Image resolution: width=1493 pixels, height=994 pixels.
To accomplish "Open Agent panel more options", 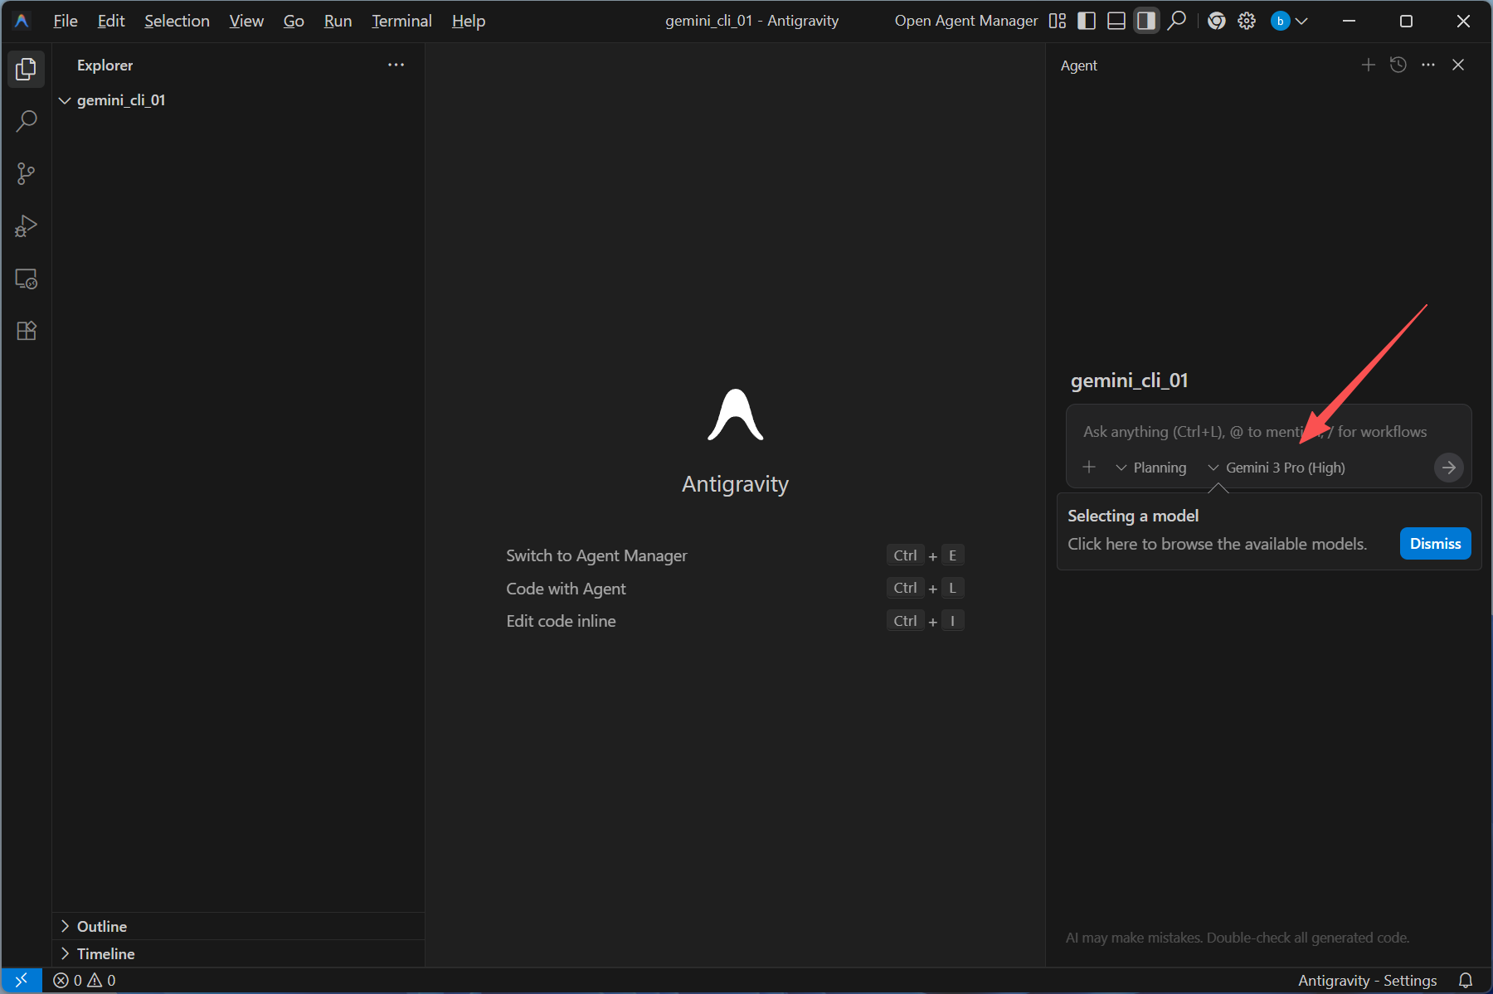I will (1428, 65).
